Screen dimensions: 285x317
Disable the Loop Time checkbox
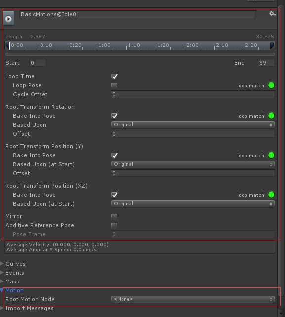[114, 76]
